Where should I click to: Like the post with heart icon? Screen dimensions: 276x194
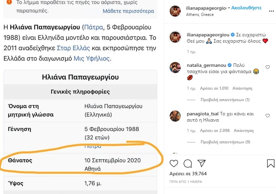point(174,164)
